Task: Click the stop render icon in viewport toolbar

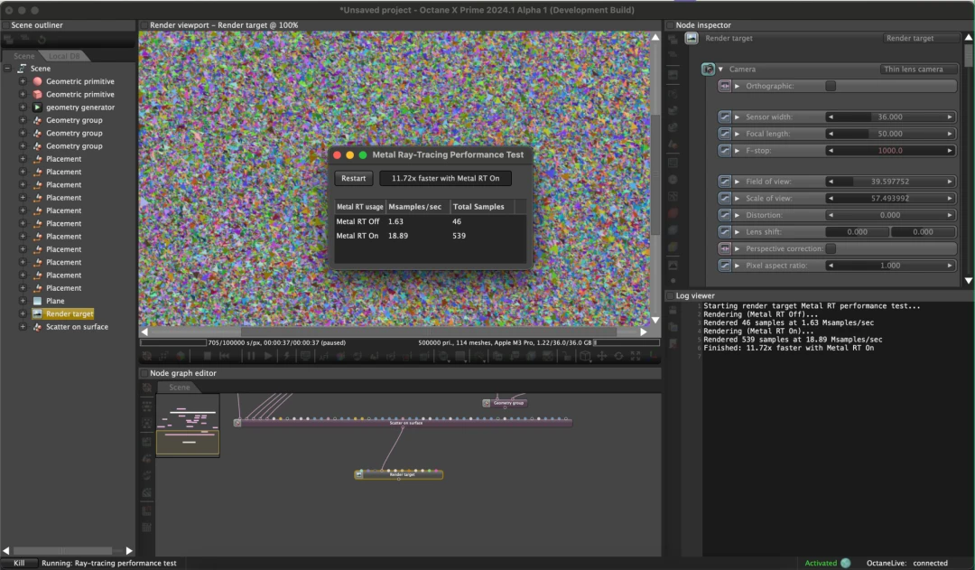Action: click(x=208, y=356)
